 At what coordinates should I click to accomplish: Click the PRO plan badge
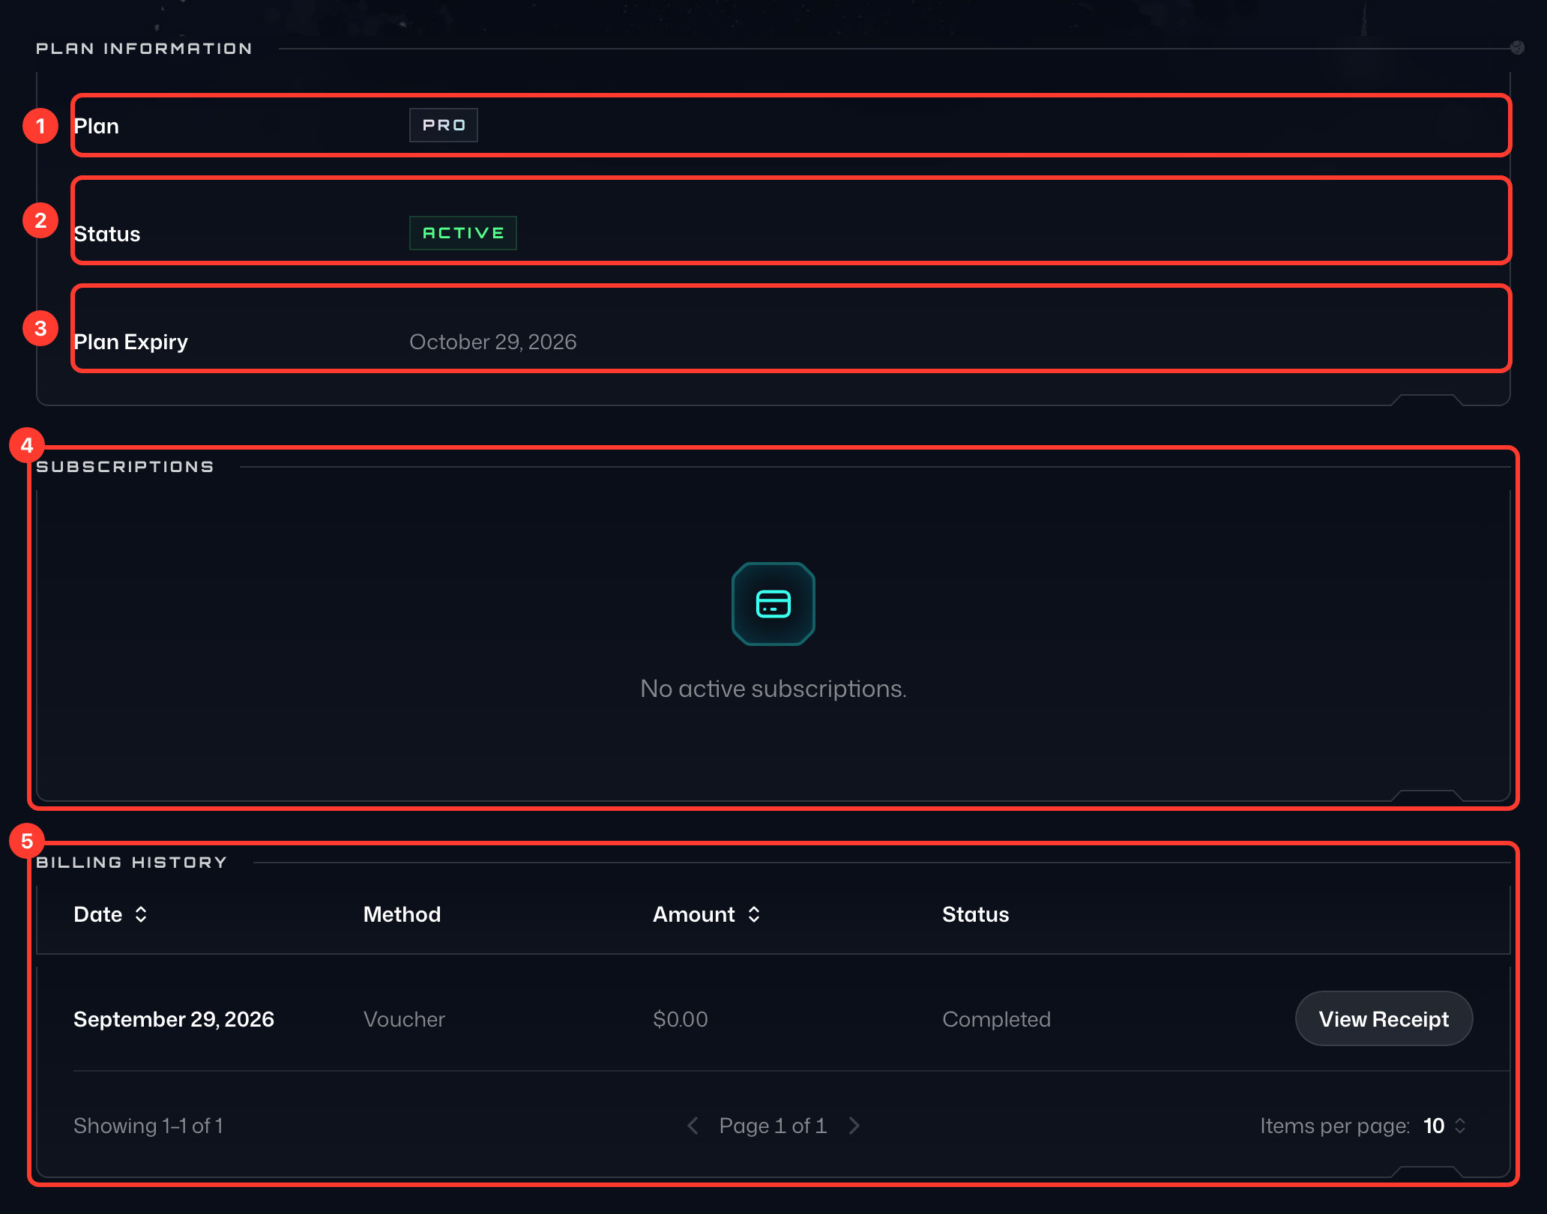point(444,125)
